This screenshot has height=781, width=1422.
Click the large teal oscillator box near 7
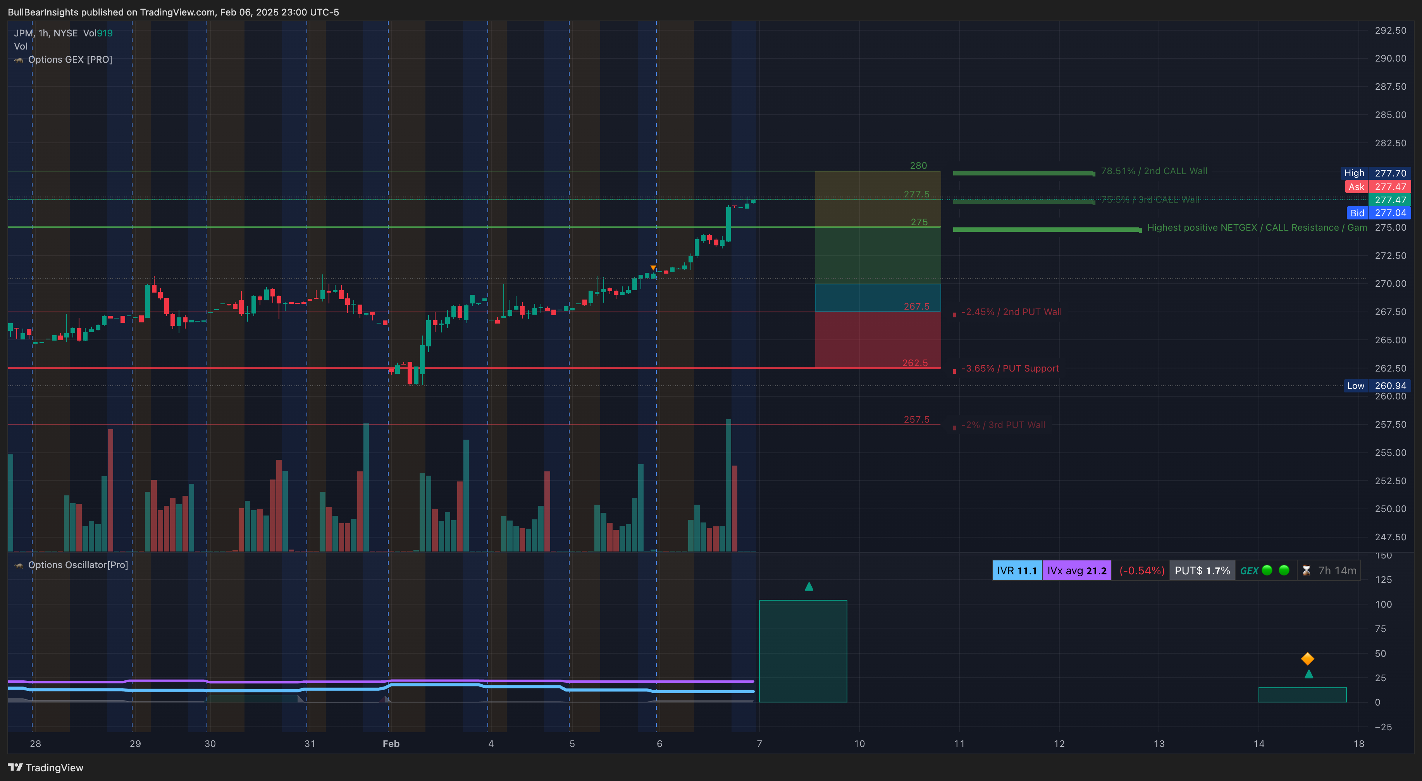[803, 651]
